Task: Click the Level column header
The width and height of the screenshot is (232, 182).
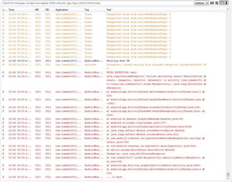Action: [4, 10]
